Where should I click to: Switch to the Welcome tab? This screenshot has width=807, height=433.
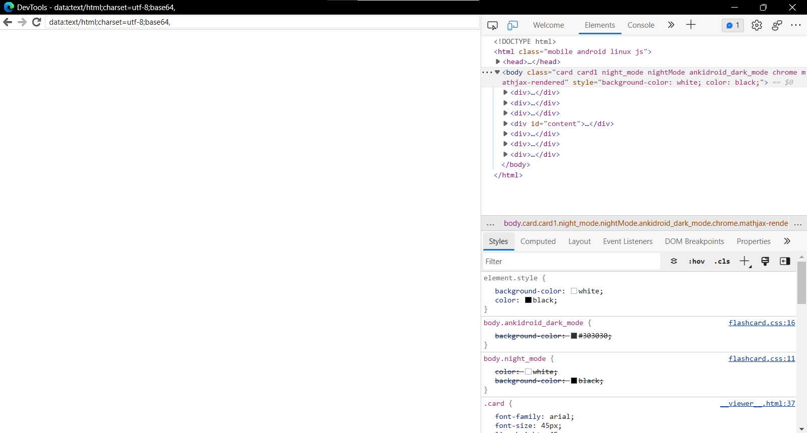tap(548, 25)
